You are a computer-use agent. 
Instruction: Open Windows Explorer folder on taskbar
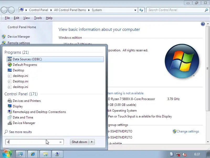(45, 154)
